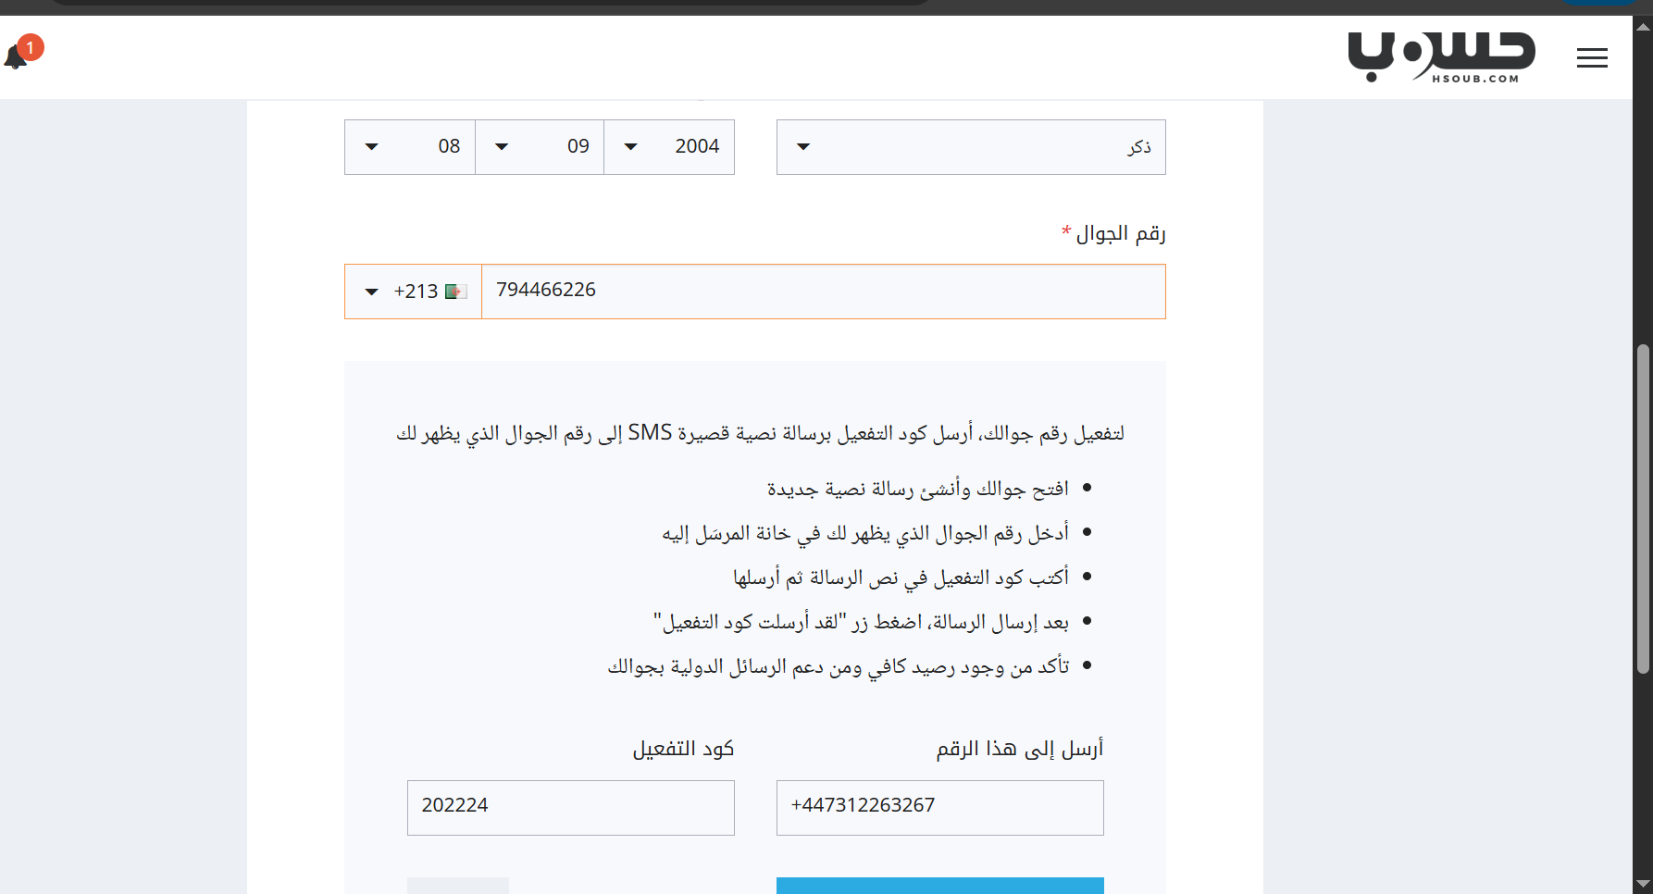Expand the birth year dropdown showing 2004
Screen dimensions: 1653x894
(x=669, y=147)
